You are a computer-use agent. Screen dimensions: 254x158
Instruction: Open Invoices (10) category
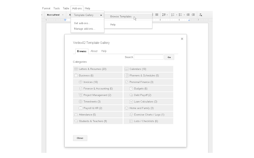click(98, 82)
